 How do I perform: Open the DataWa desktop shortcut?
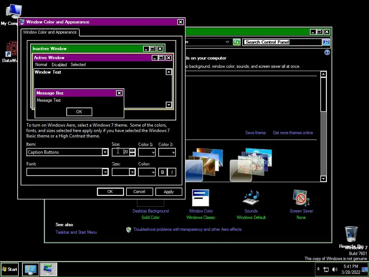click(11, 49)
